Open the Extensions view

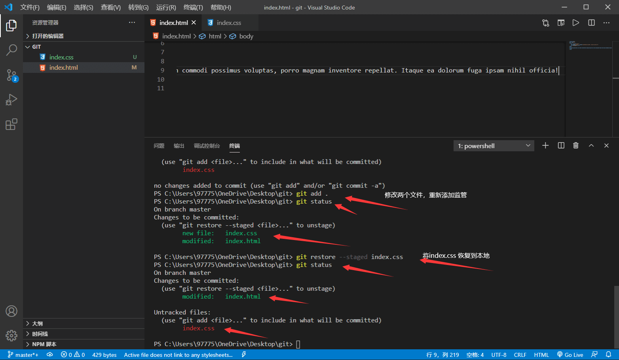pos(11,124)
